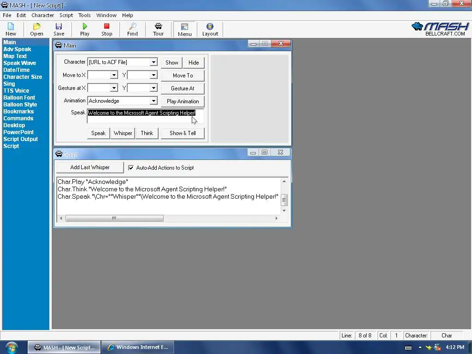Select Balloon Style in the sidebar

click(20, 105)
